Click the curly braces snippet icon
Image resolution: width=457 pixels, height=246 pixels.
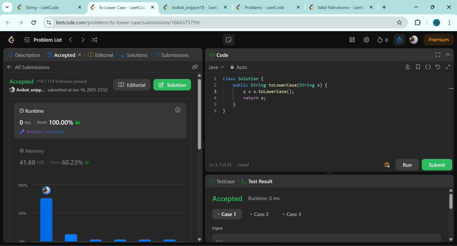(x=428, y=67)
